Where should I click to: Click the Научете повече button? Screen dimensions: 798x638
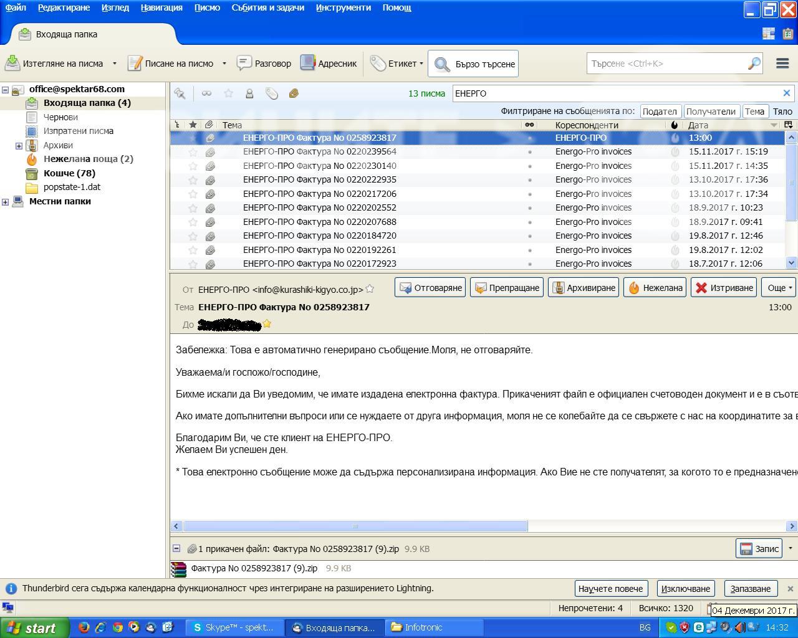(x=610, y=589)
